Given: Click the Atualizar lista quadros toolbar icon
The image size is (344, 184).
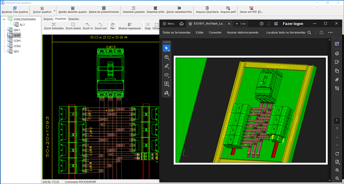Looking at the screenshot, I should click(15, 8).
